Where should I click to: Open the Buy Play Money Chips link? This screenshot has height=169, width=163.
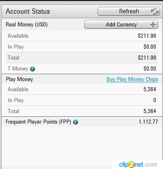(132, 79)
